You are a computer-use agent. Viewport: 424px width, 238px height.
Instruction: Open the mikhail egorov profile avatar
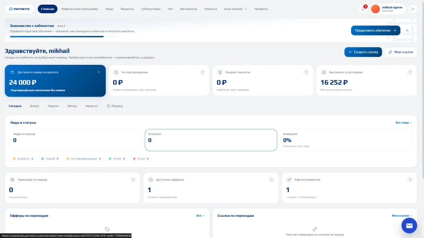pos(375,9)
